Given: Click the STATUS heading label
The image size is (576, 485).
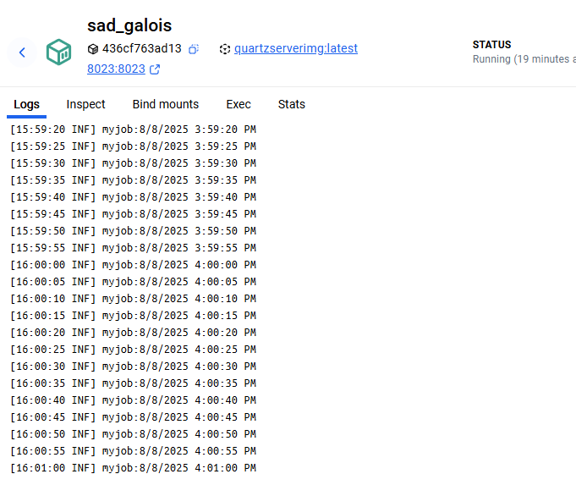Looking at the screenshot, I should tap(491, 45).
